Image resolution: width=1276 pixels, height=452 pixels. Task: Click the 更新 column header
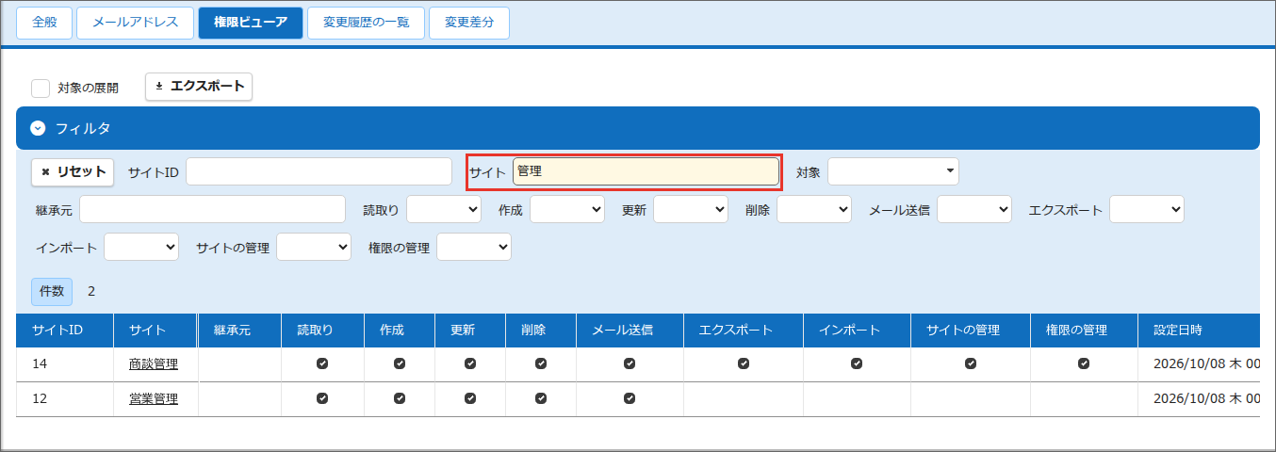470,330
